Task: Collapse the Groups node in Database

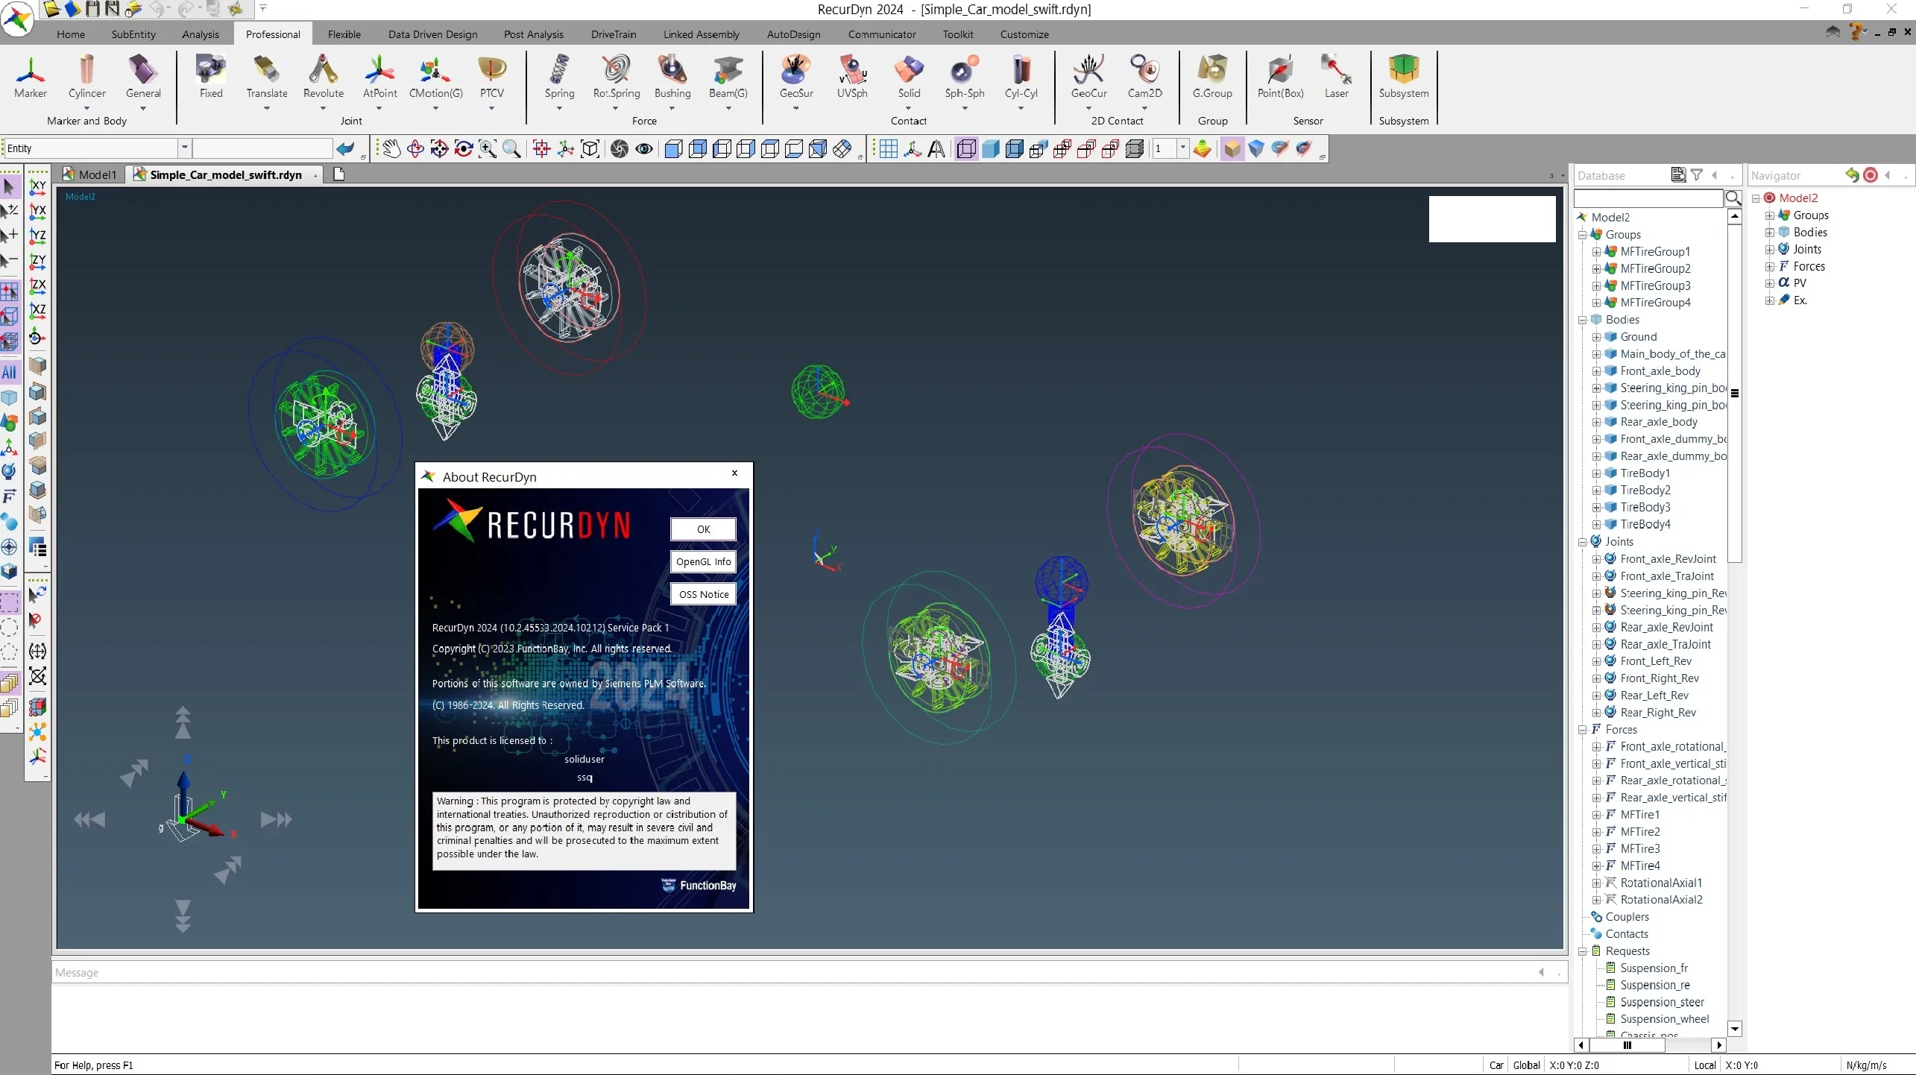Action: pyautogui.click(x=1582, y=235)
